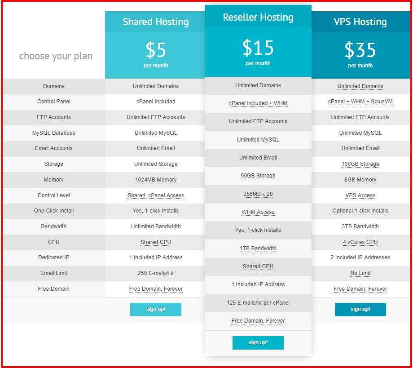Open the VPS Access link

pyautogui.click(x=360, y=195)
